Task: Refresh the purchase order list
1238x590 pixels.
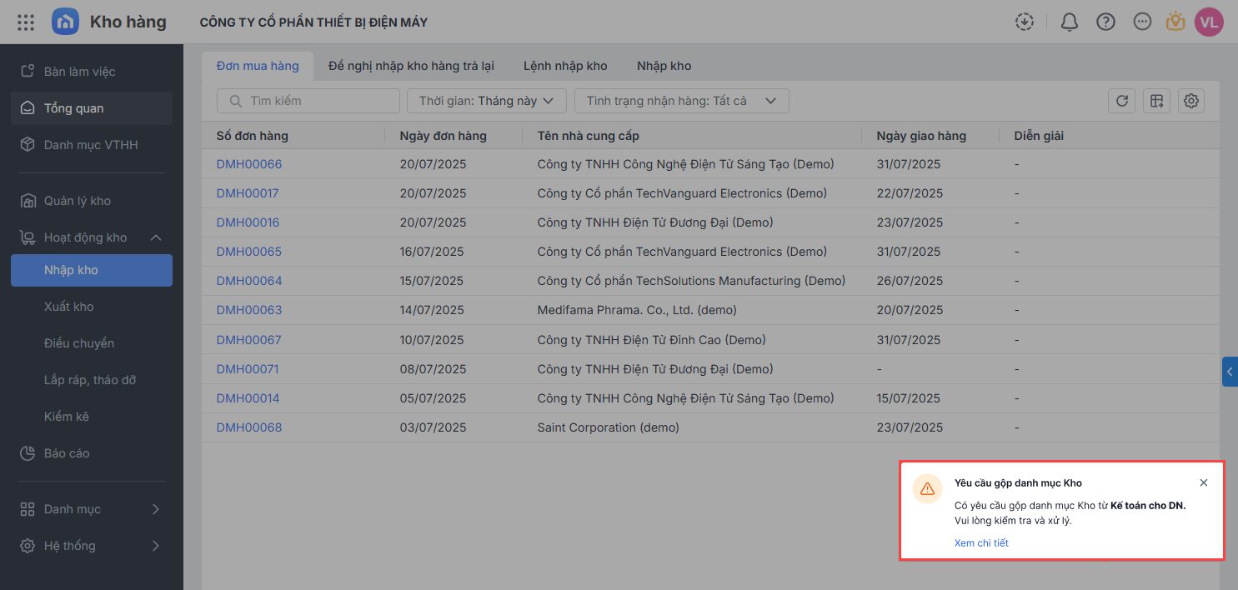Action: pyautogui.click(x=1121, y=101)
